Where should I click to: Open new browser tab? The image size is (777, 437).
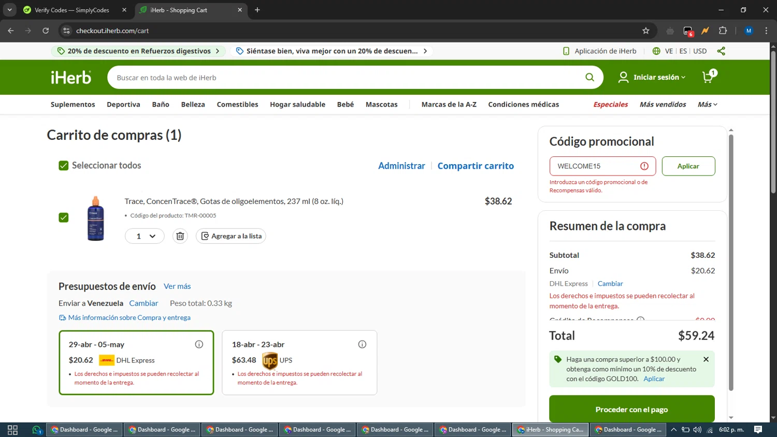[x=257, y=10]
